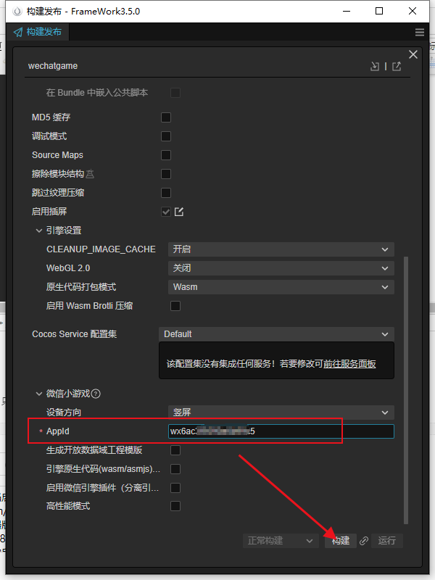This screenshot has height=580, width=435.
Task: Click the edit icon next to 启用插屏
Action: click(x=179, y=212)
